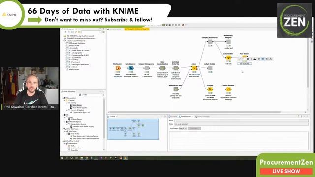The image size is (315, 177).
Task: Click the button next to Port Output
Action: tap(194, 128)
